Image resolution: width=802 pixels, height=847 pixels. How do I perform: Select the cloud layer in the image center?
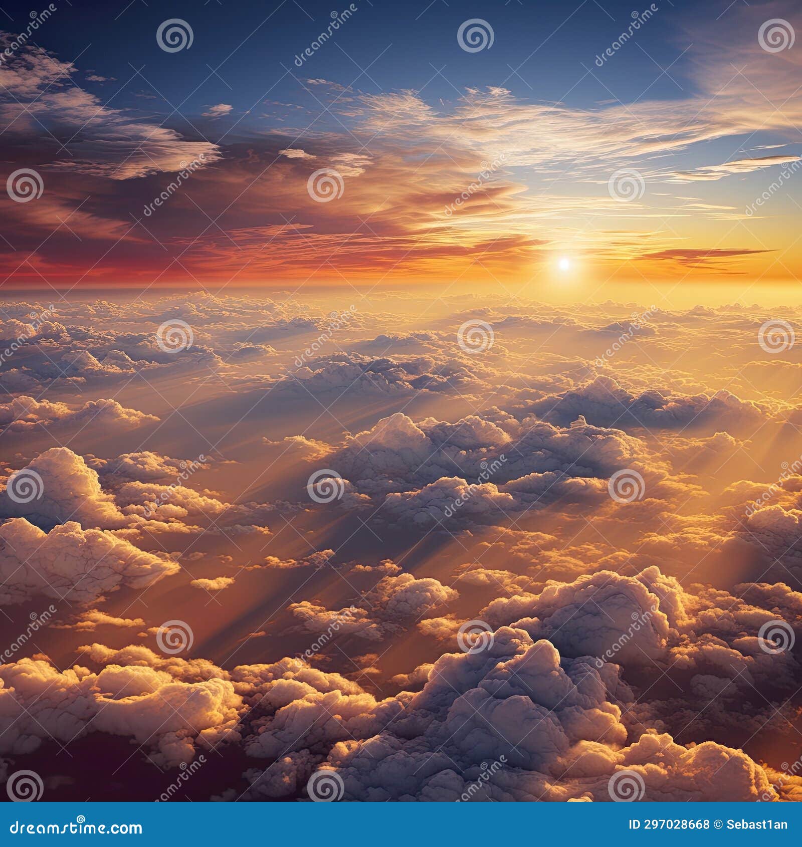tap(401, 451)
